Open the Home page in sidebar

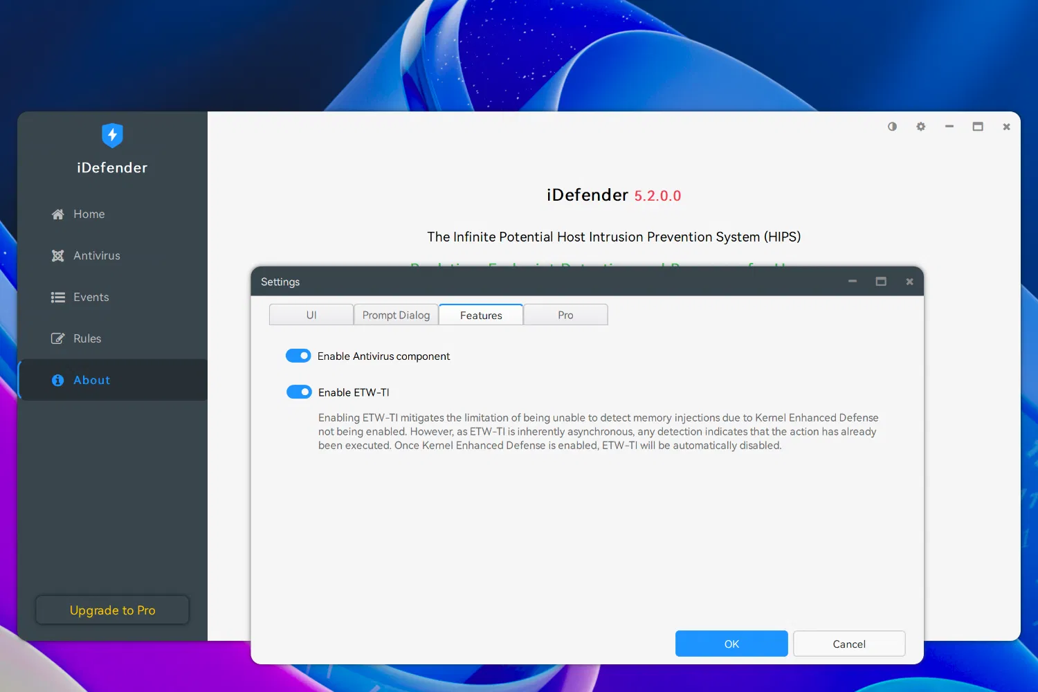[x=112, y=214]
